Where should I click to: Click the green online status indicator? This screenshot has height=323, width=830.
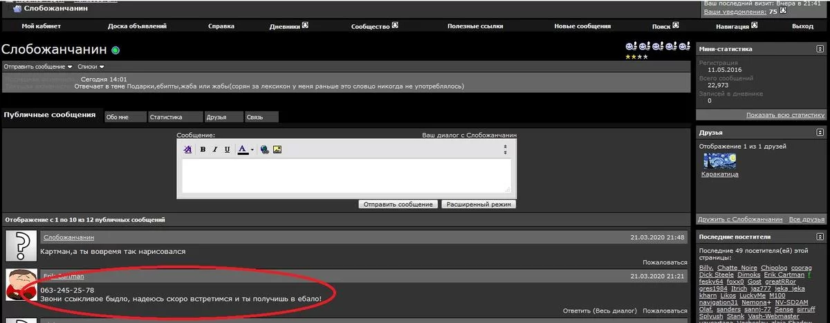116,50
